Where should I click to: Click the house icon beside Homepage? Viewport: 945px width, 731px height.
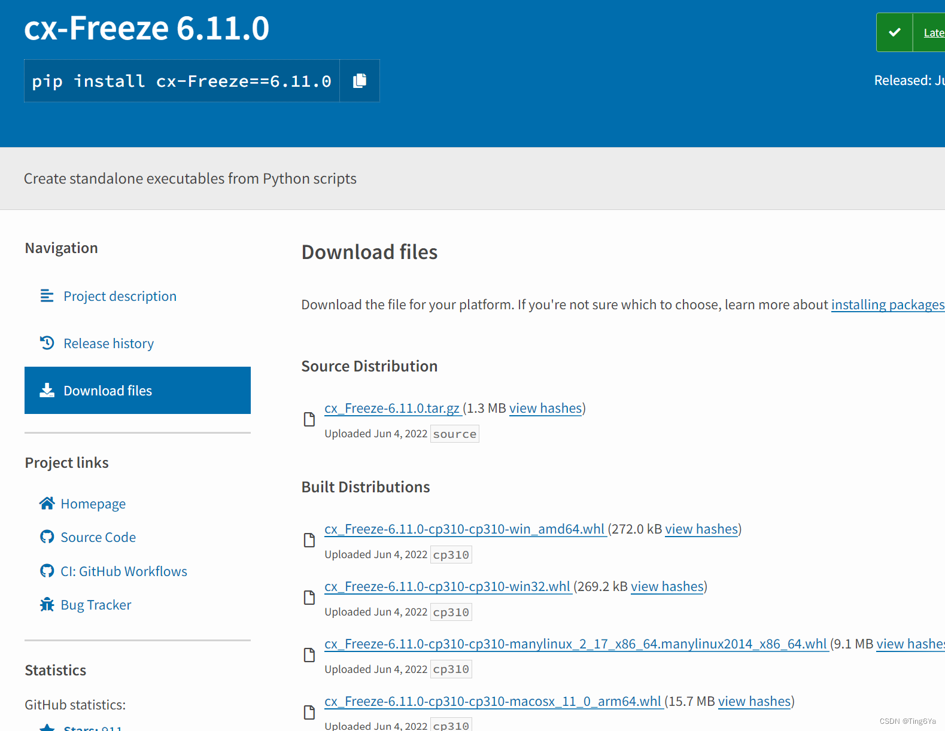(47, 503)
